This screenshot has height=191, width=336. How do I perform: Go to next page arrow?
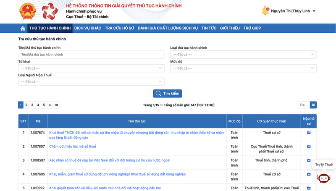[50, 105]
